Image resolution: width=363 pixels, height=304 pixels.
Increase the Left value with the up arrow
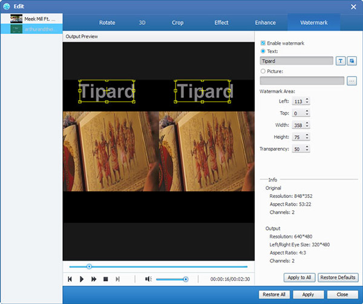click(307, 100)
